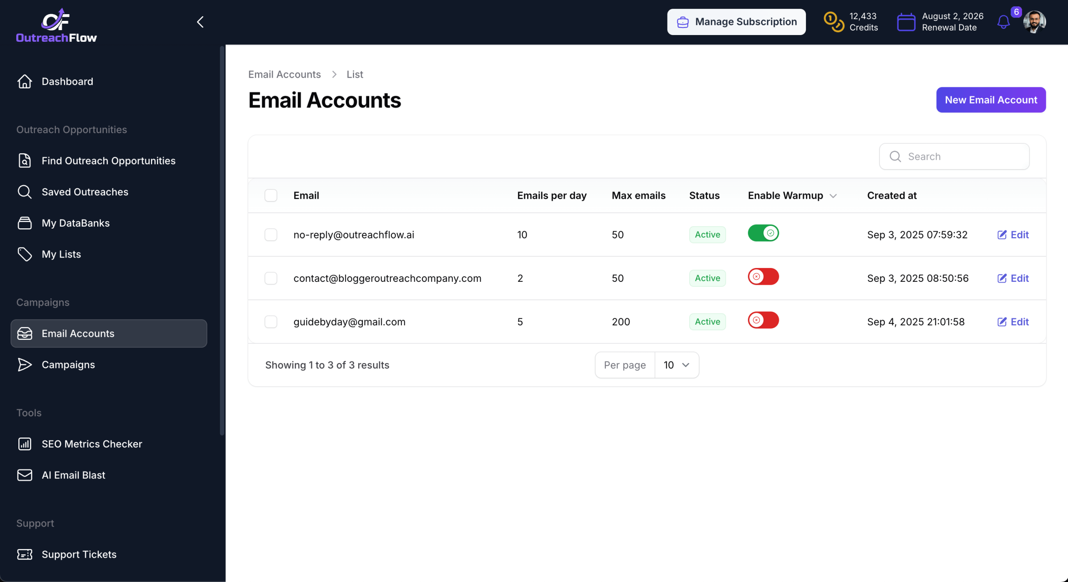Click the My Lists tag icon
1068x582 pixels.
pyautogui.click(x=25, y=254)
